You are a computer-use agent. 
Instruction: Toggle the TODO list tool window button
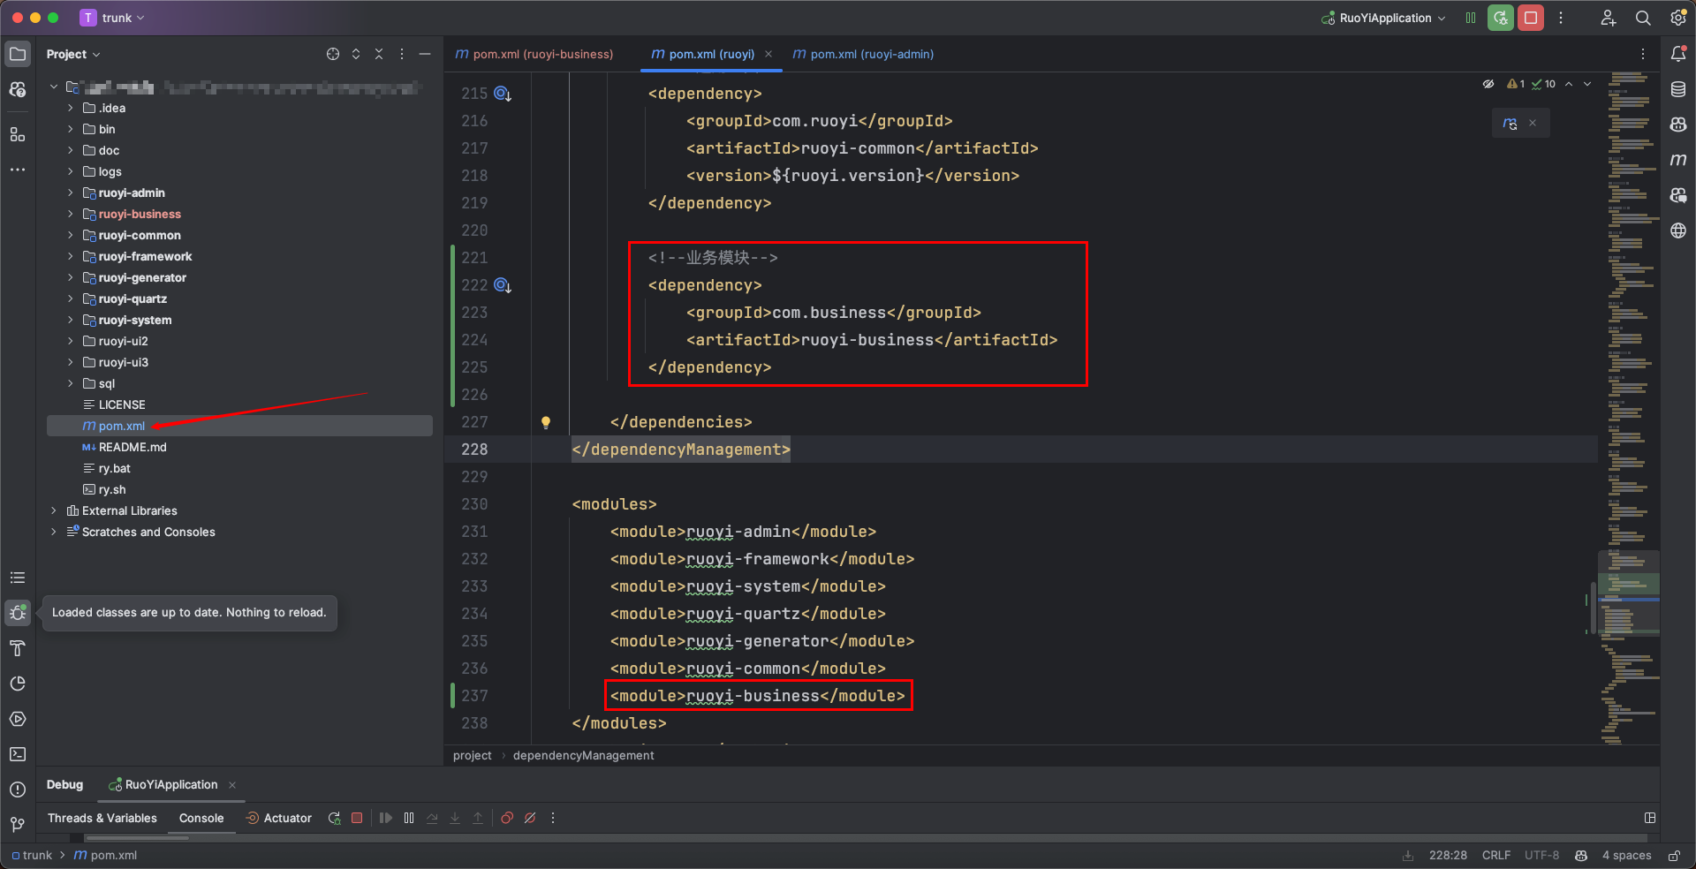[x=18, y=578]
